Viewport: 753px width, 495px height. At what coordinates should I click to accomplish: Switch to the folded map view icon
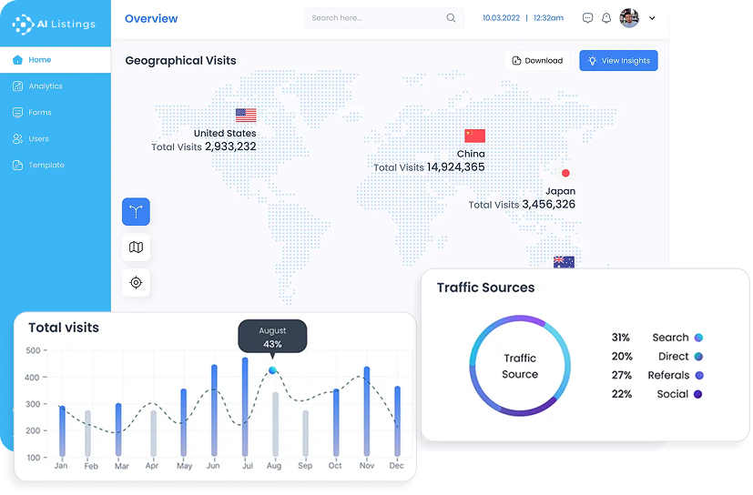(136, 247)
